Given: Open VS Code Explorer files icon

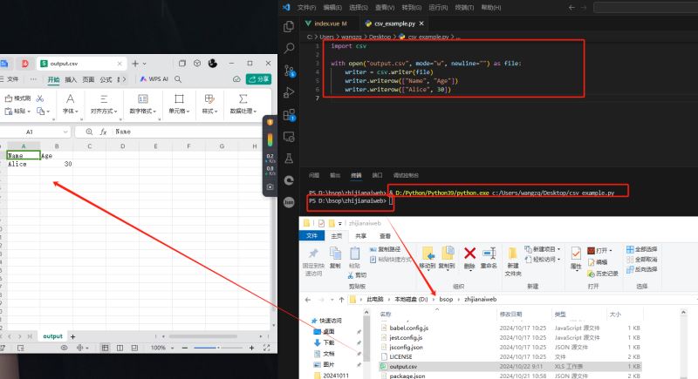Looking at the screenshot, I should click(x=289, y=27).
